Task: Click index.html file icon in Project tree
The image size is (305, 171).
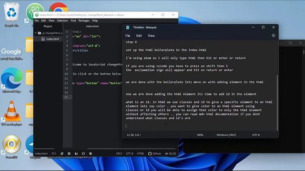Action: pos(43,39)
